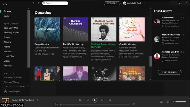The width and height of the screenshot is (190, 107).
Task: Open the play queue icon
Action: point(161,102)
